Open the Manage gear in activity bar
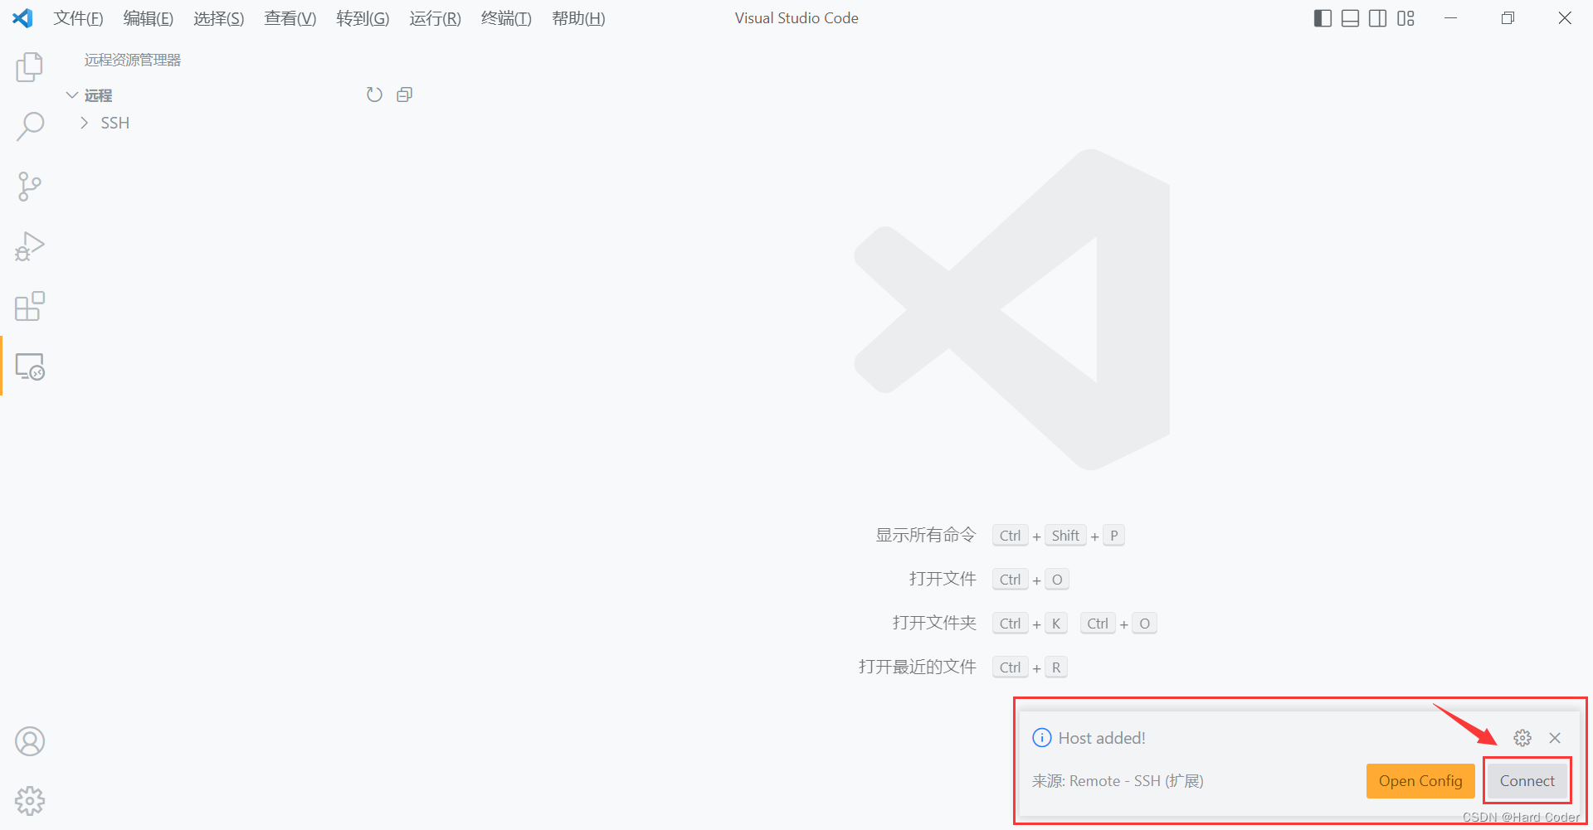Screen dimensions: 1593x830 click(30, 801)
